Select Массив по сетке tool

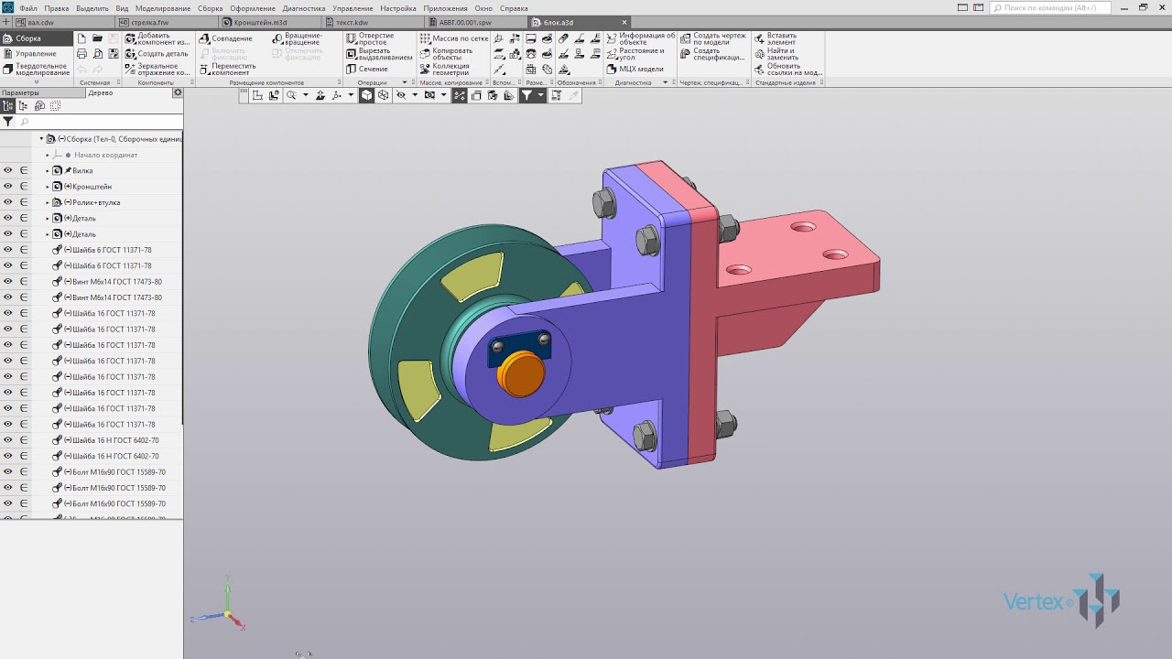tap(453, 38)
